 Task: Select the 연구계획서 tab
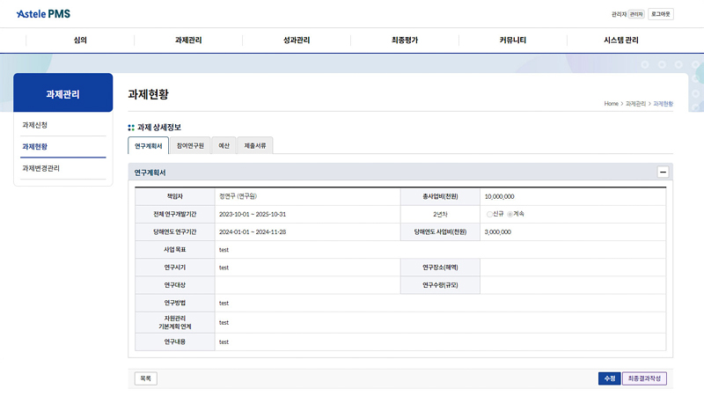point(149,145)
